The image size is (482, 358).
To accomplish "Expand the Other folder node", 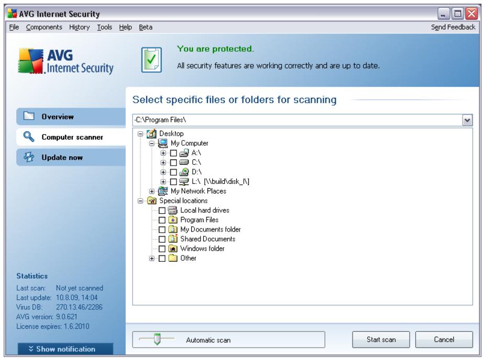I will 151,258.
